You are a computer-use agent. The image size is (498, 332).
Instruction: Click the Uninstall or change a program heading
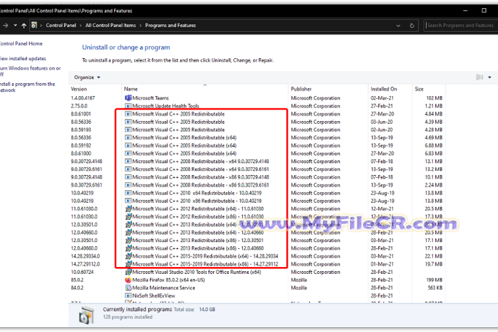coord(126,47)
